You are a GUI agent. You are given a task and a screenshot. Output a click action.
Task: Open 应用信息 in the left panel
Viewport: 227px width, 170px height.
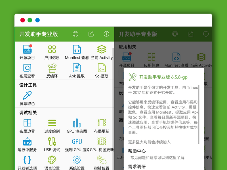(x=52, y=52)
